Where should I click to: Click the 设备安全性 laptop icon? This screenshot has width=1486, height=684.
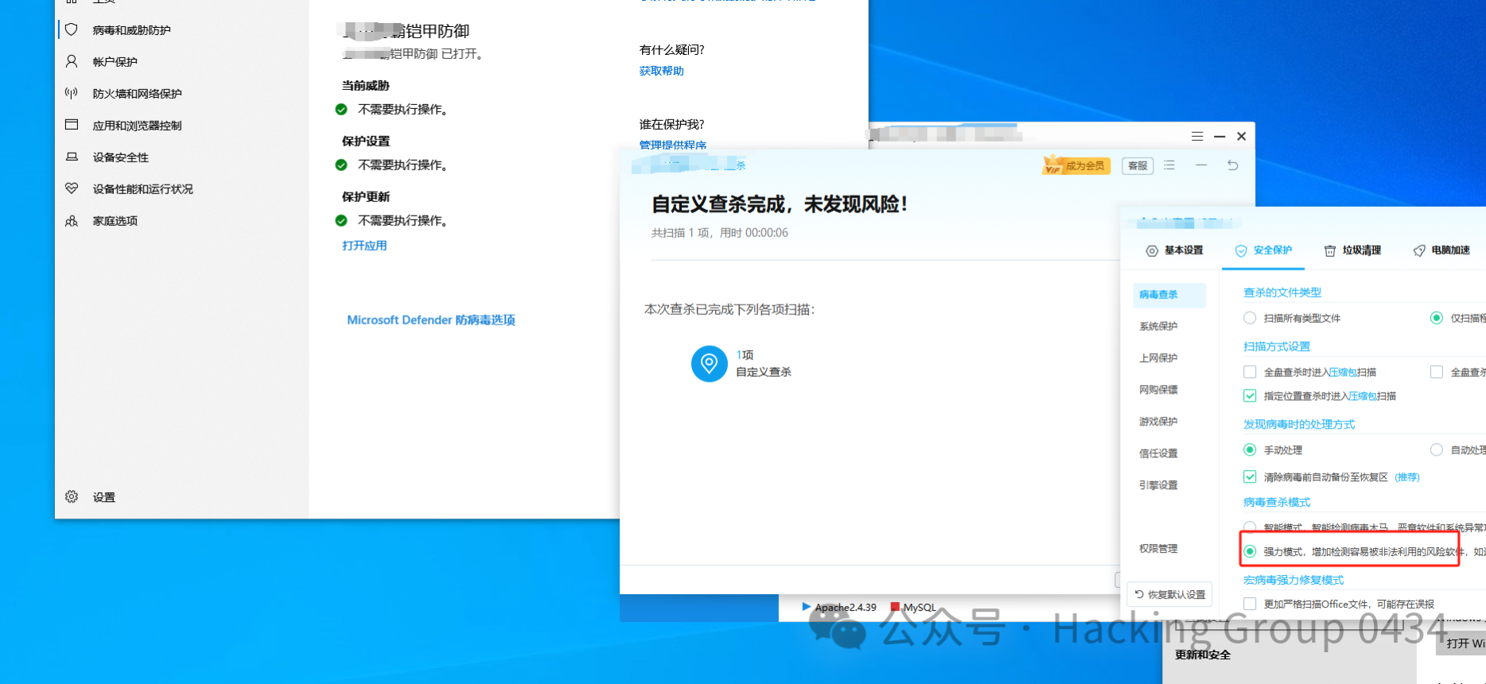tap(72, 157)
